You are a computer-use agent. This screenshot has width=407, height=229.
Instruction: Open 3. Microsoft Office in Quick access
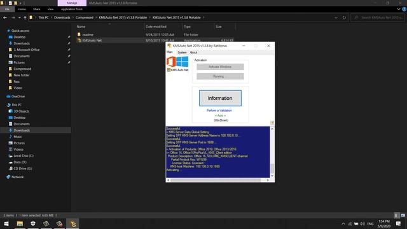(x=27, y=50)
